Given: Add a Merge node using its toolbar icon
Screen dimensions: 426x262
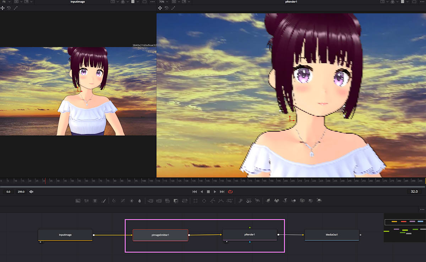Looking at the screenshot, I should point(149,201).
